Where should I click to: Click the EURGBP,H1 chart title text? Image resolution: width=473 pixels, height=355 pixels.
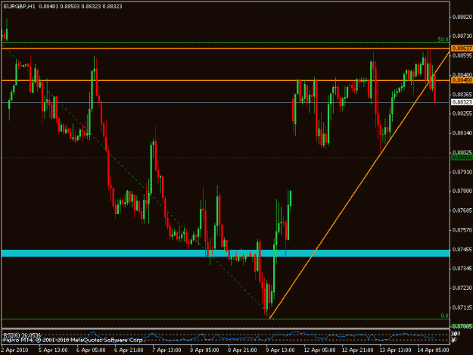click(19, 6)
